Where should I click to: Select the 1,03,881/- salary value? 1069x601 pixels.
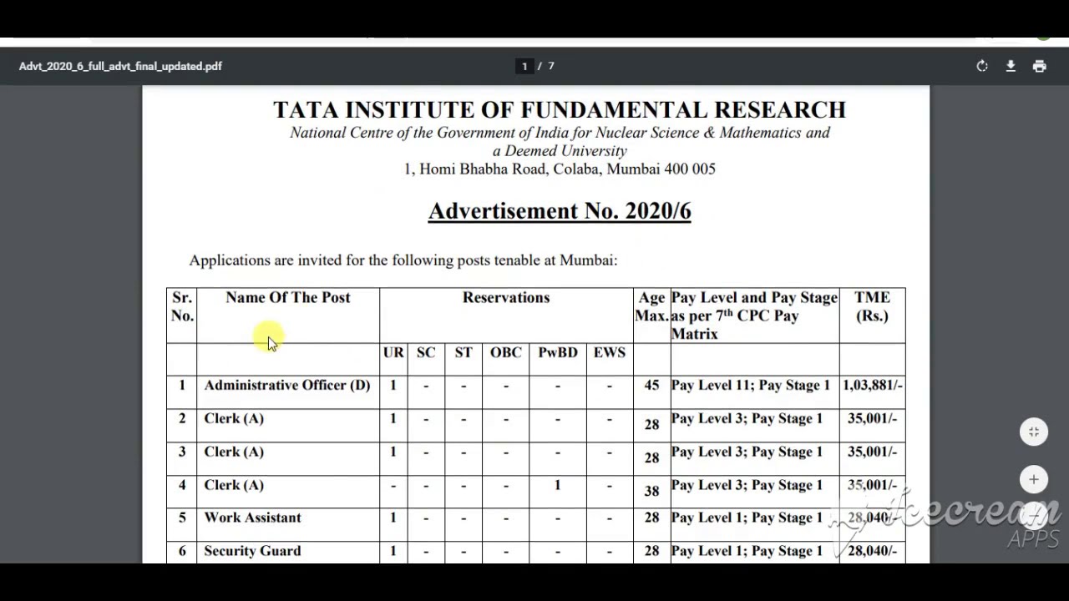pos(873,385)
